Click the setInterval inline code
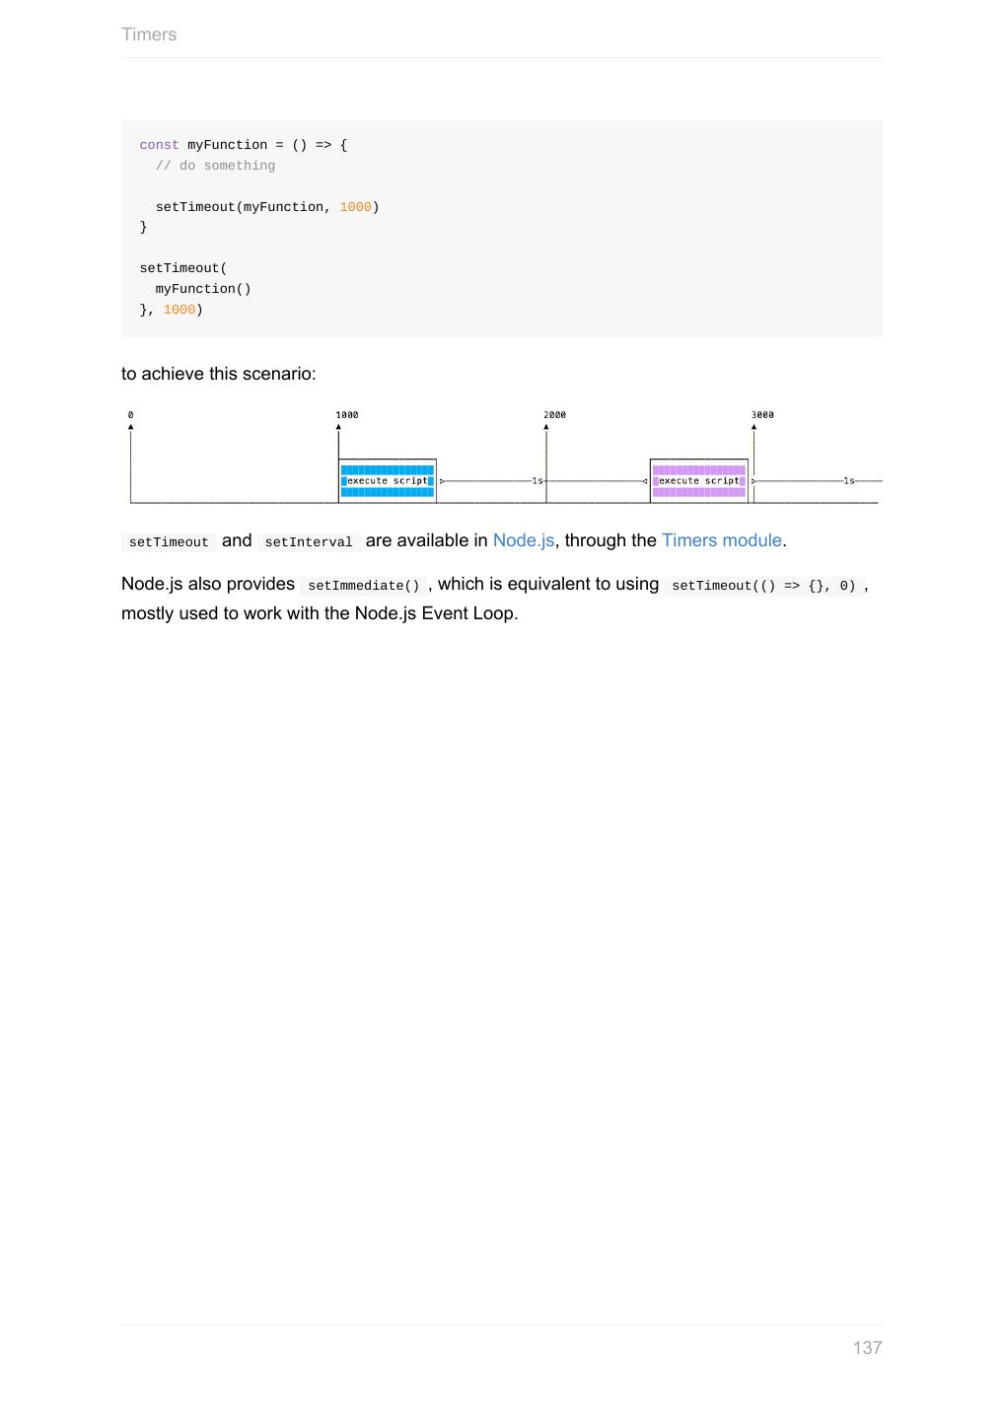 pos(309,542)
